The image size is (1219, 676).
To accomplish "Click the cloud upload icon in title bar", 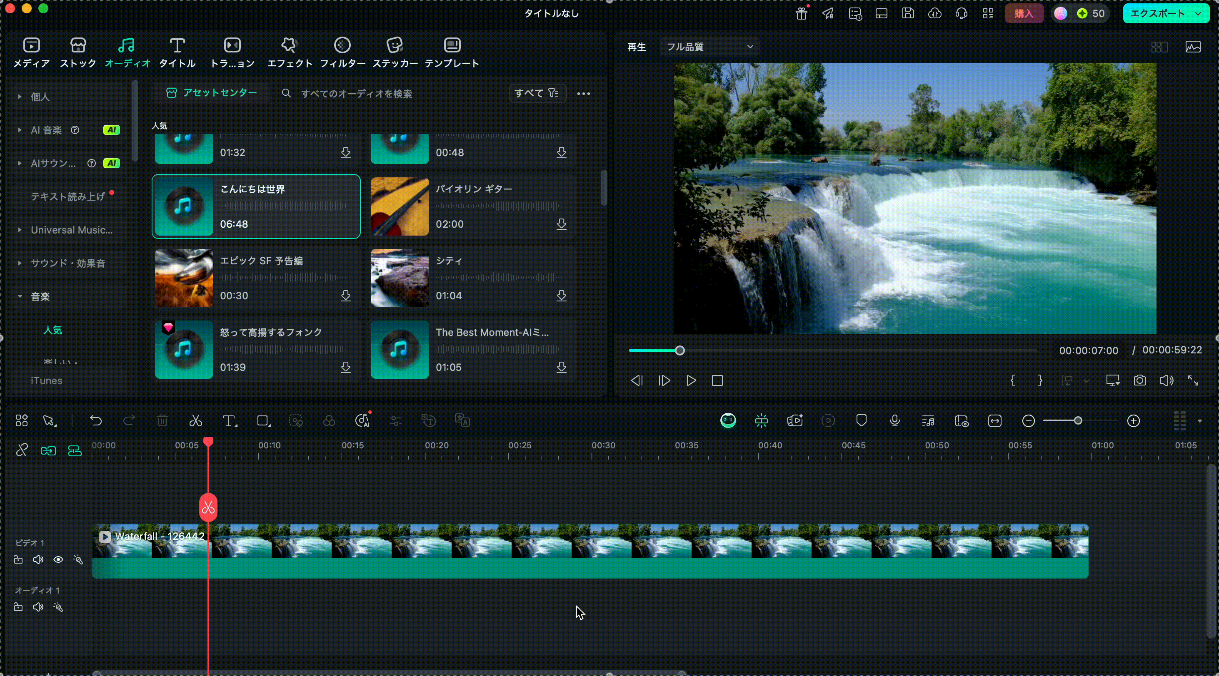I will [x=934, y=13].
